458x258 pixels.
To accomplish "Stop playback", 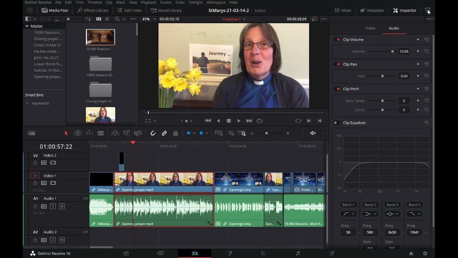I will (229, 121).
